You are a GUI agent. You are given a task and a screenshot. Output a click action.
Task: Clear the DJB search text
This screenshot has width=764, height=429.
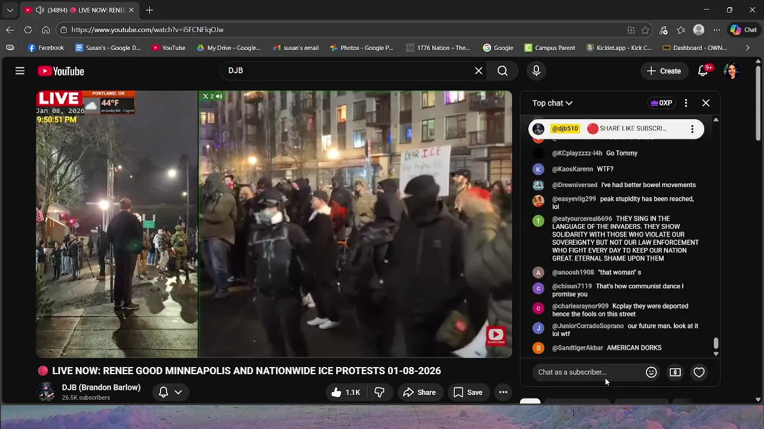click(x=478, y=71)
